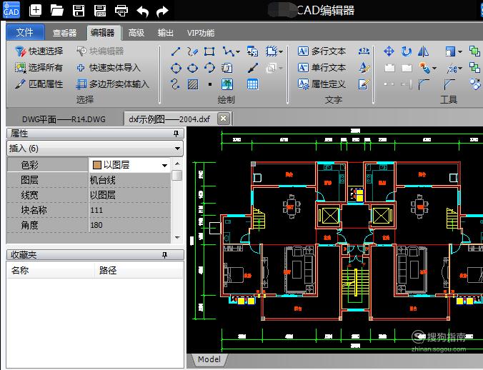Print the drawing with the printer icon

pyautogui.click(x=121, y=11)
